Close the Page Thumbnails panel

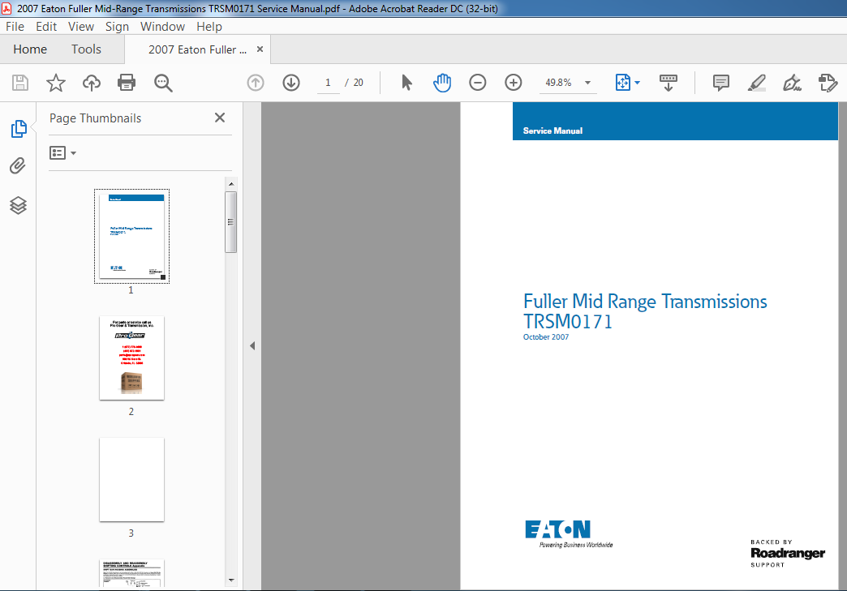coord(220,118)
